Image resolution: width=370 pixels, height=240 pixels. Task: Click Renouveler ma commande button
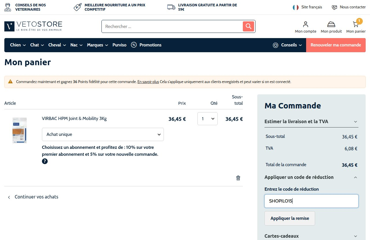tap(336, 45)
